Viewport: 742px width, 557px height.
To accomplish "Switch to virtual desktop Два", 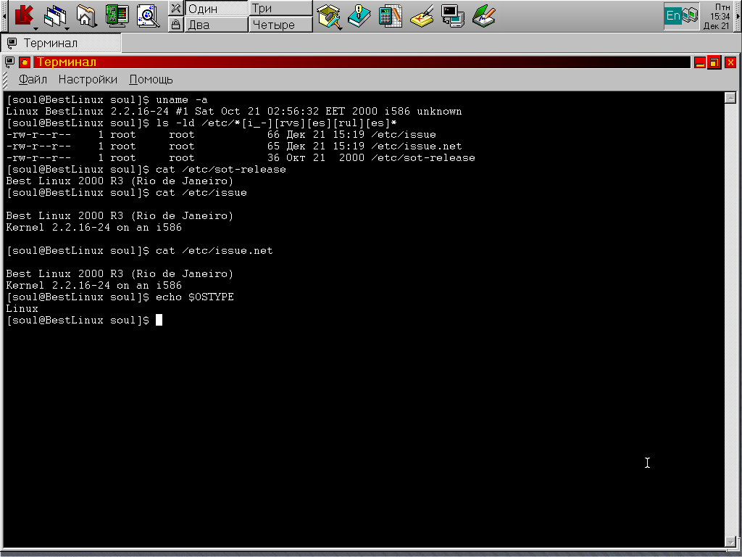I will [216, 24].
